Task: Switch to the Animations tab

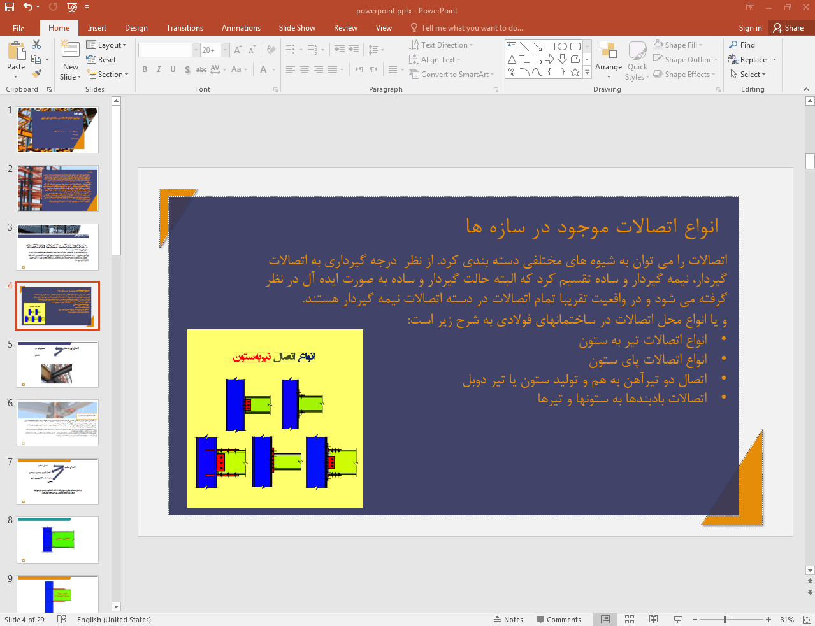Action: pyautogui.click(x=241, y=28)
